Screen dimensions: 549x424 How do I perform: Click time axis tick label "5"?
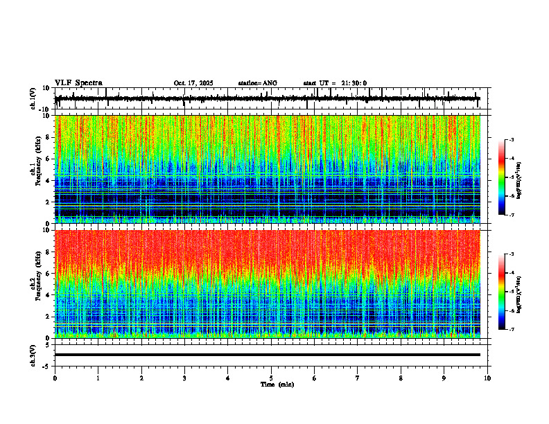tap(271, 378)
